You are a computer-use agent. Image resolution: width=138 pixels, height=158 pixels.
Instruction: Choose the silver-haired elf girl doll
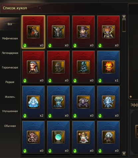click(x=33, y=67)
